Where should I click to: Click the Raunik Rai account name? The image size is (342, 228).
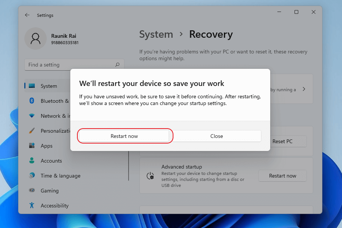[x=64, y=36]
